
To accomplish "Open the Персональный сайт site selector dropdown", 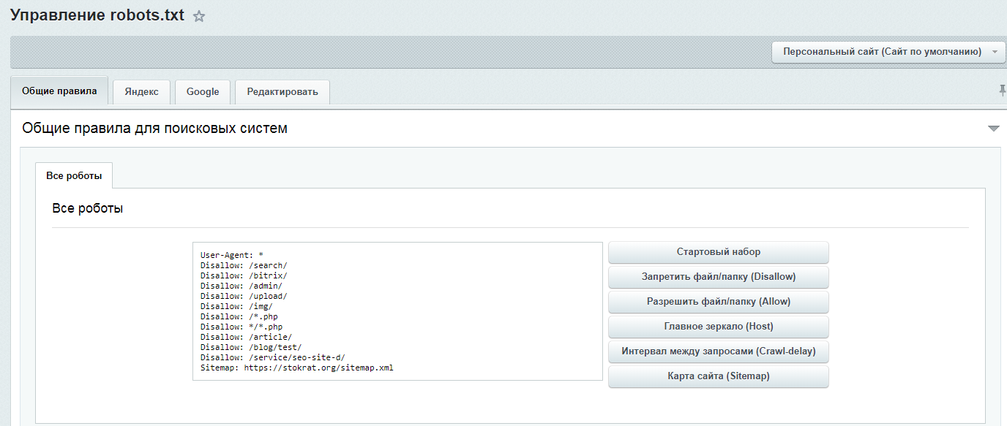I will (x=888, y=52).
